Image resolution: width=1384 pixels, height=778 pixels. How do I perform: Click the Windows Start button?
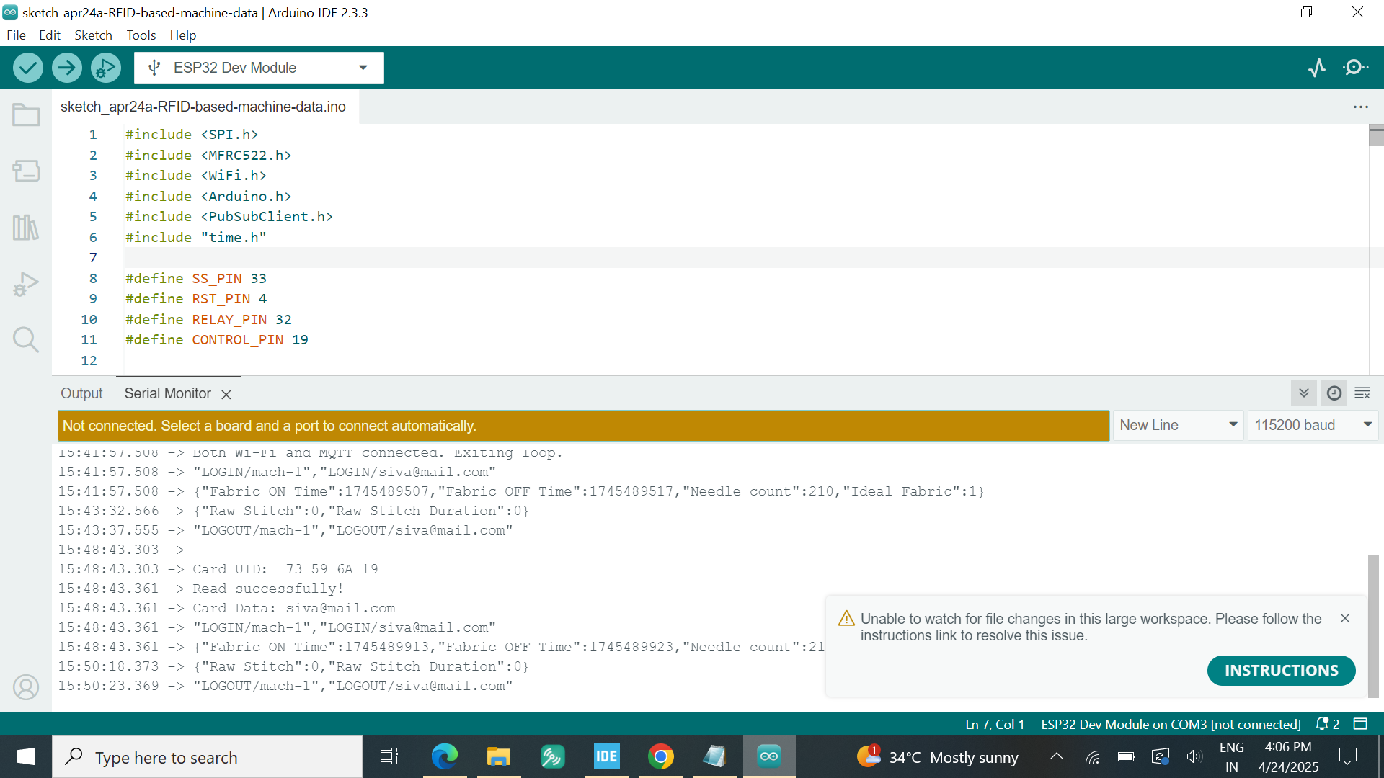pos(26,757)
